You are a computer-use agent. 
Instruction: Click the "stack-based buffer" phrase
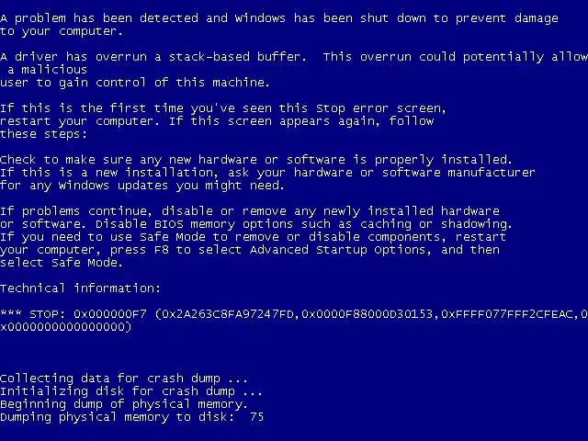tap(237, 57)
